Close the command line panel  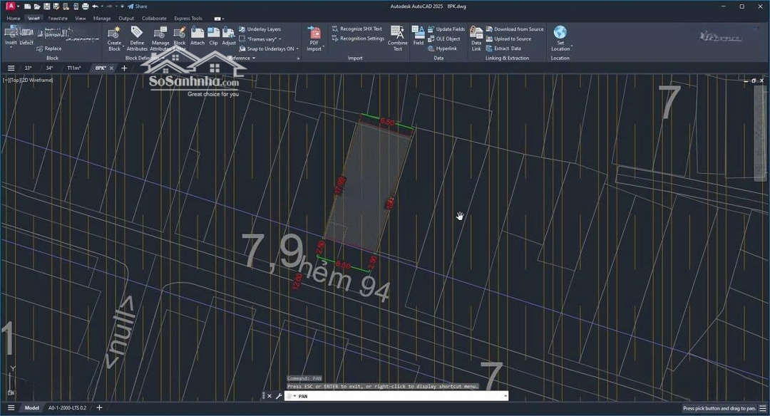(269, 396)
